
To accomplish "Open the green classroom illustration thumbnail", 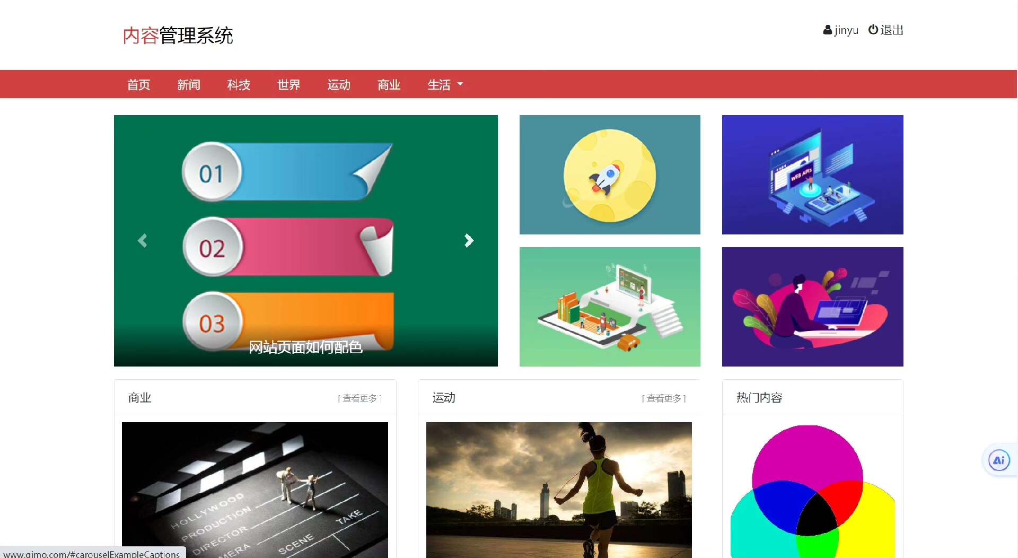I will coord(610,307).
